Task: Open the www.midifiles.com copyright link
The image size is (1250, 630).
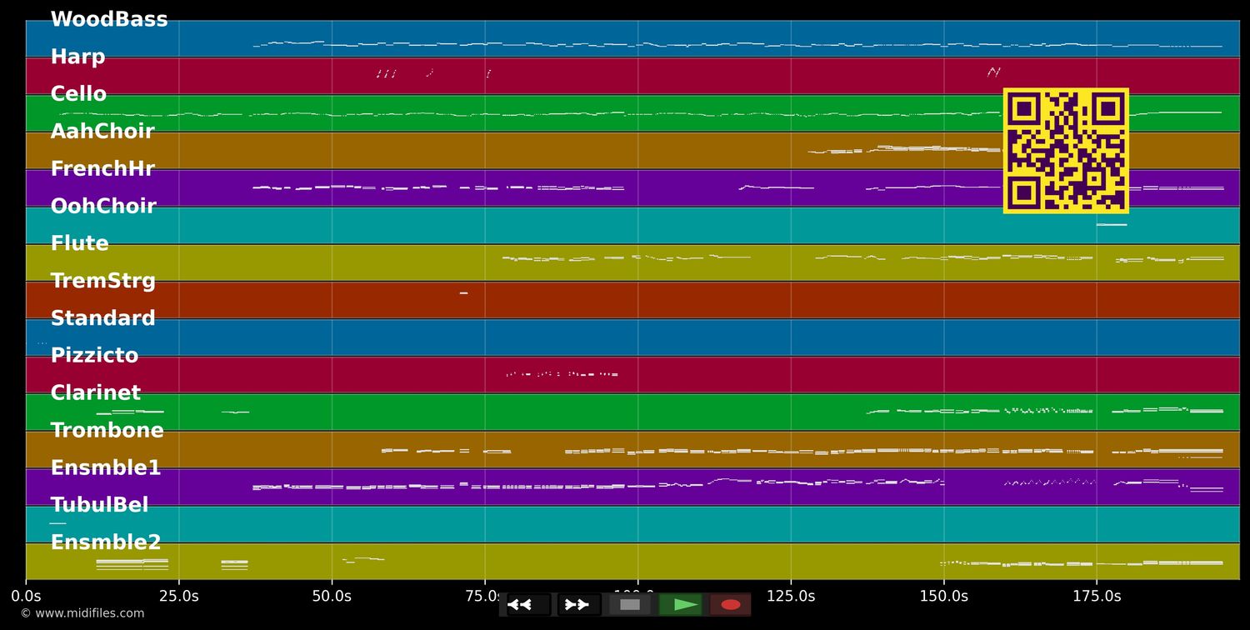Action: coord(82,613)
